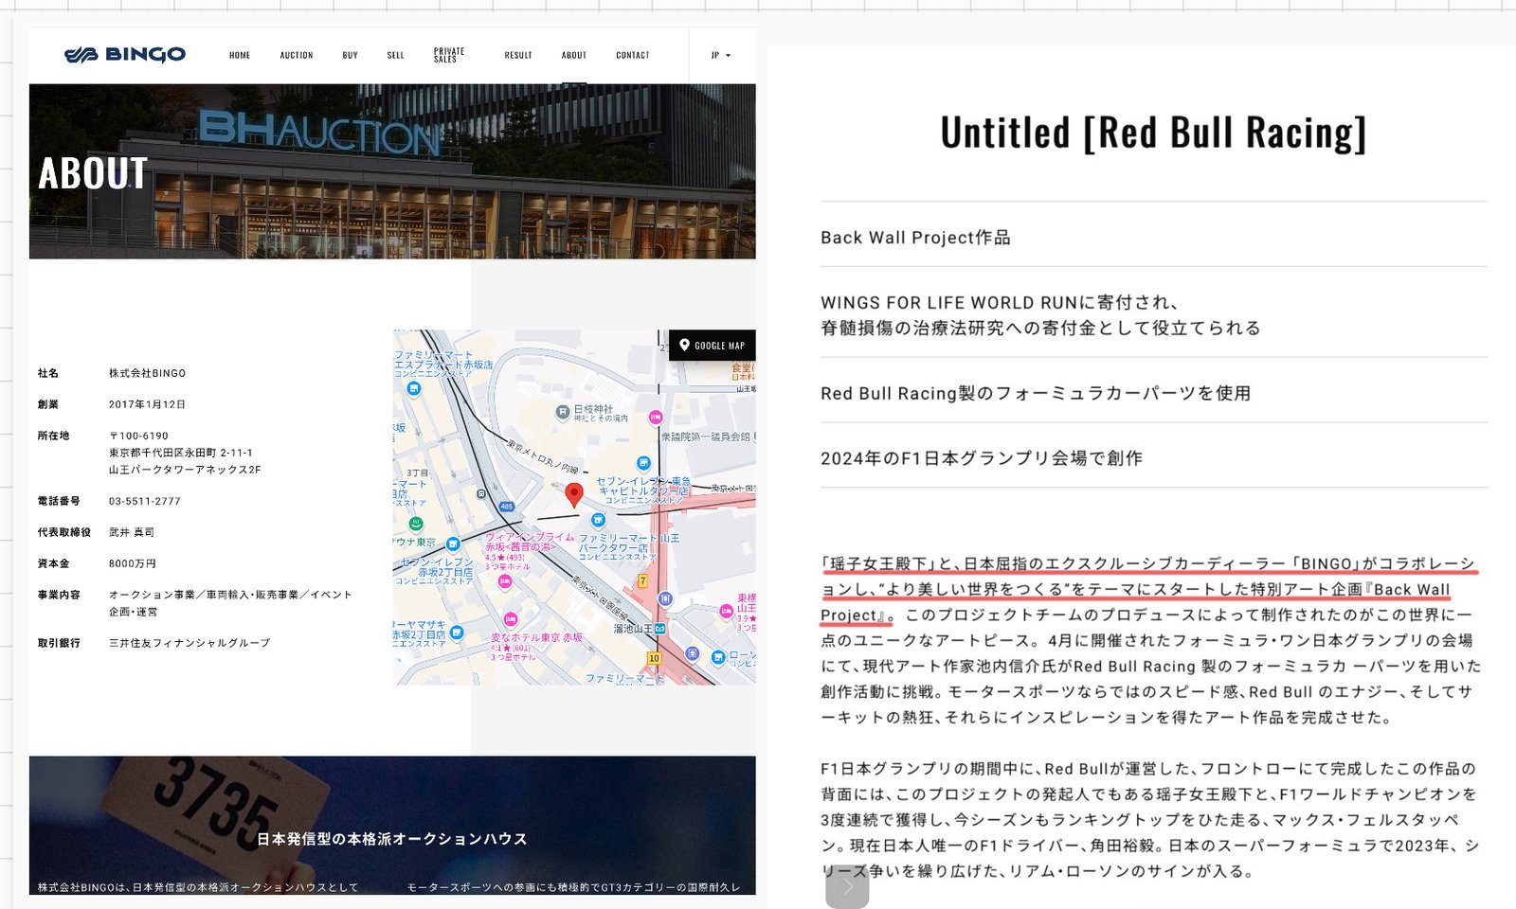Click the red map location pin

574,495
